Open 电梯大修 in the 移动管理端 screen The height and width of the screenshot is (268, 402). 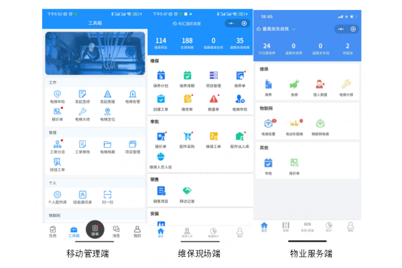82,112
